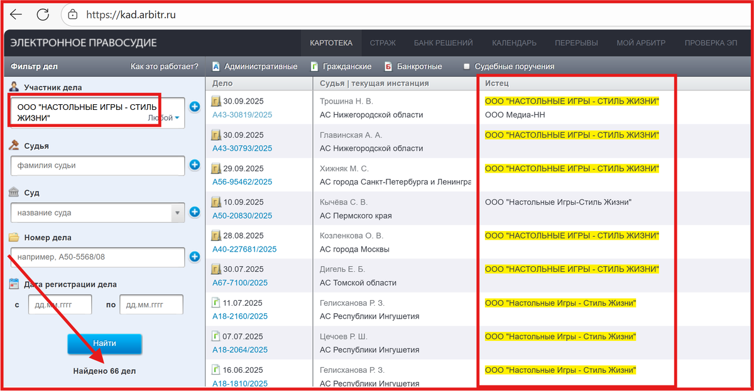754x391 pixels.
Task: Switch to the МОЙ АРБИТР tab
Action: click(641, 43)
